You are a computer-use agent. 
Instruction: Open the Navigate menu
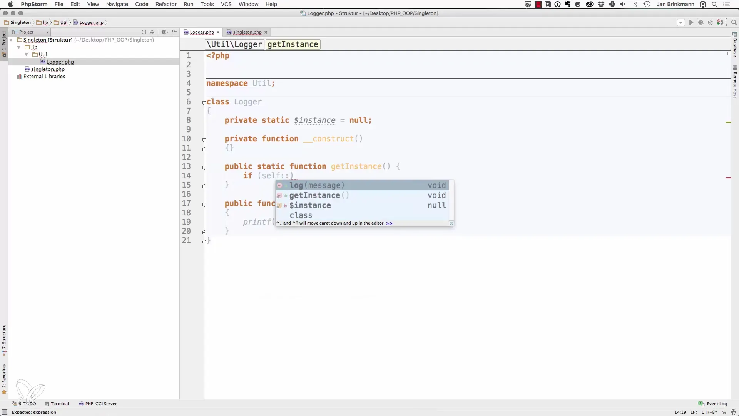tap(117, 4)
